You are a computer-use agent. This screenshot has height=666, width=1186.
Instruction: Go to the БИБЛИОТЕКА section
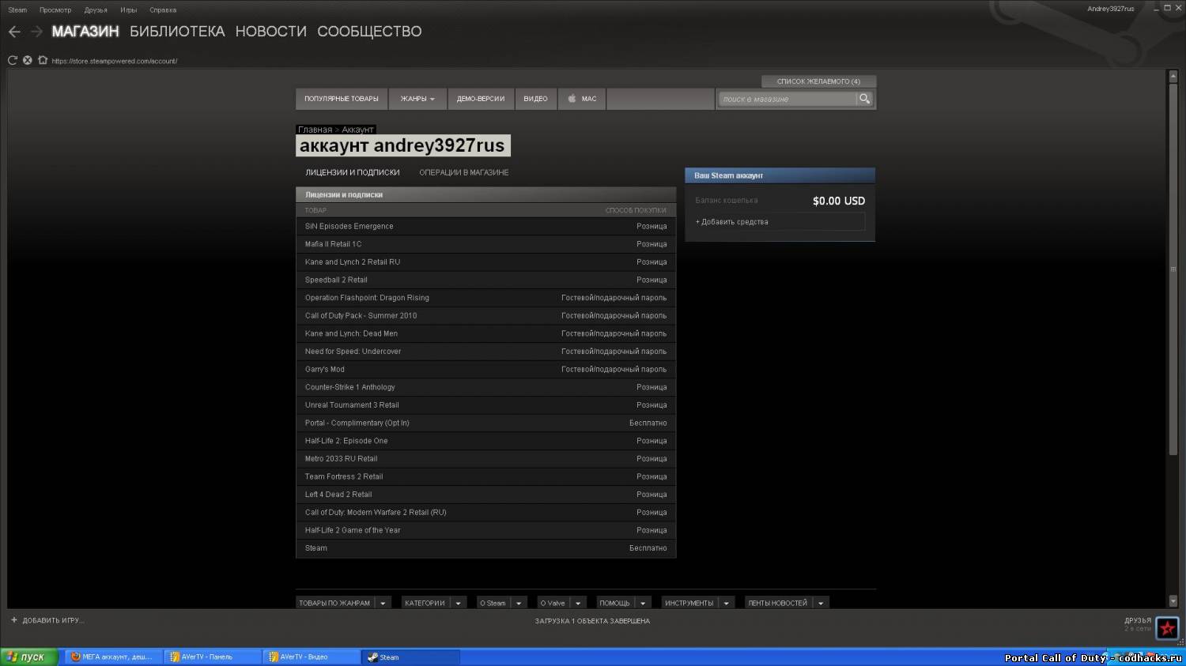(177, 32)
